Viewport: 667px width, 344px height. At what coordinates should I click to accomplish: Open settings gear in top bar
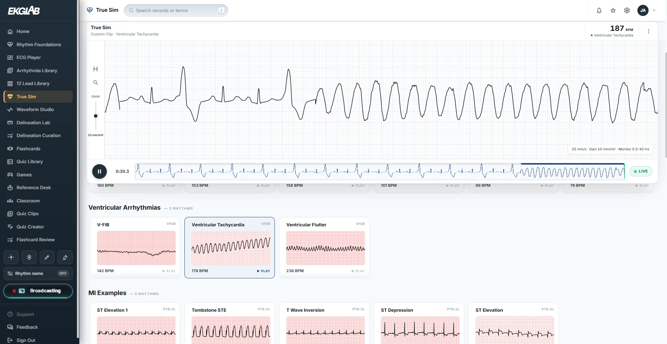point(627,10)
